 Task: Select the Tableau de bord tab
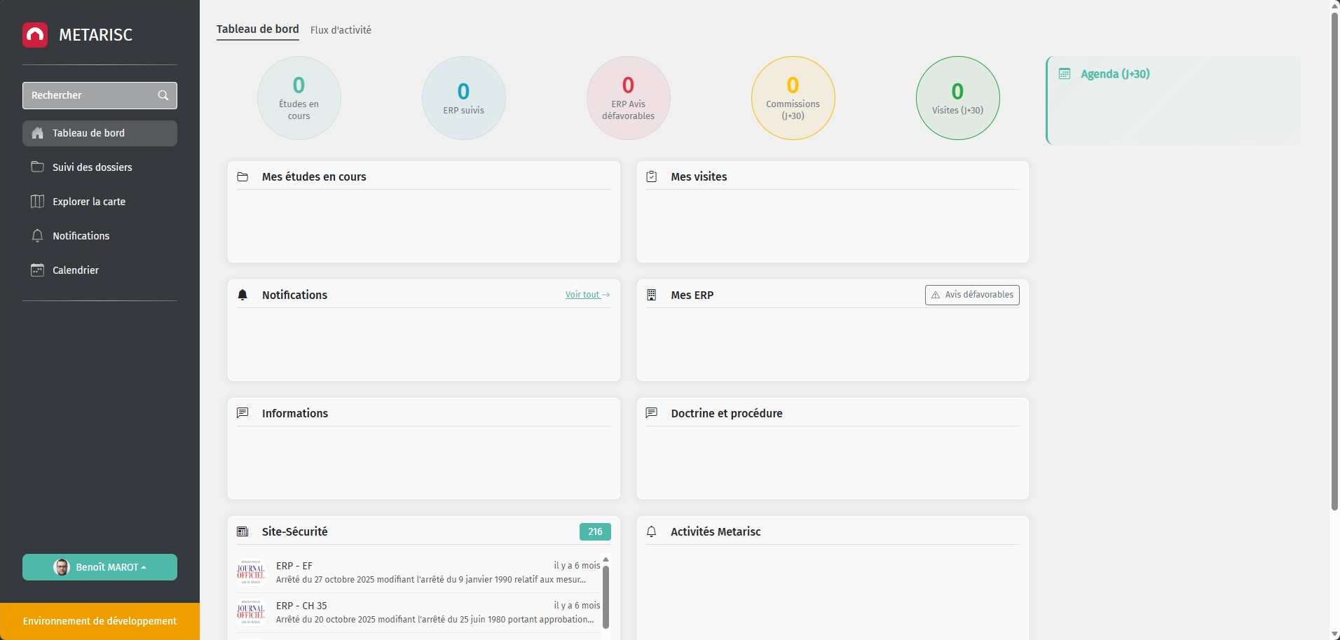pos(258,29)
